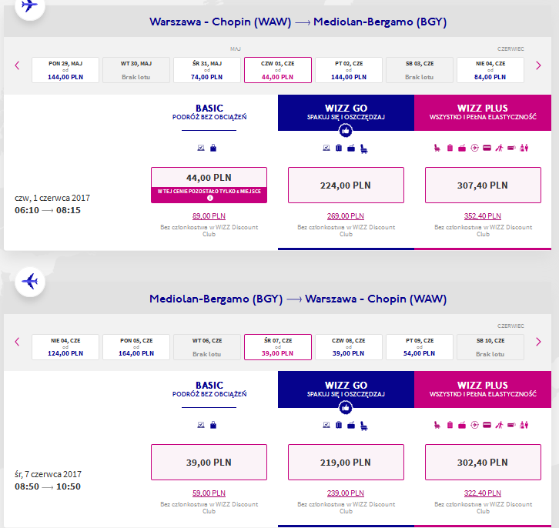Click the return BASIC small cabin bag icon

213,425
